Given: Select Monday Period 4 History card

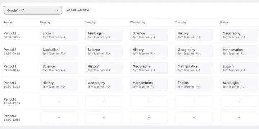Looking at the screenshot, I should coord(59,85).
